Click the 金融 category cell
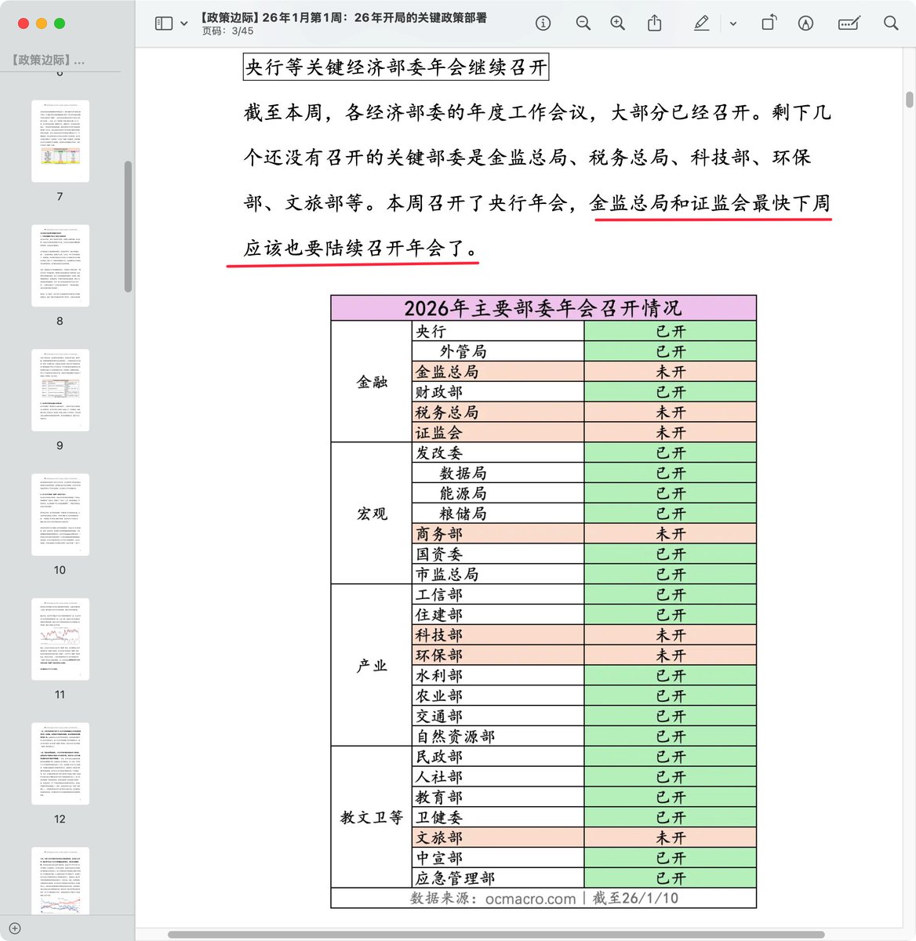 coord(372,382)
